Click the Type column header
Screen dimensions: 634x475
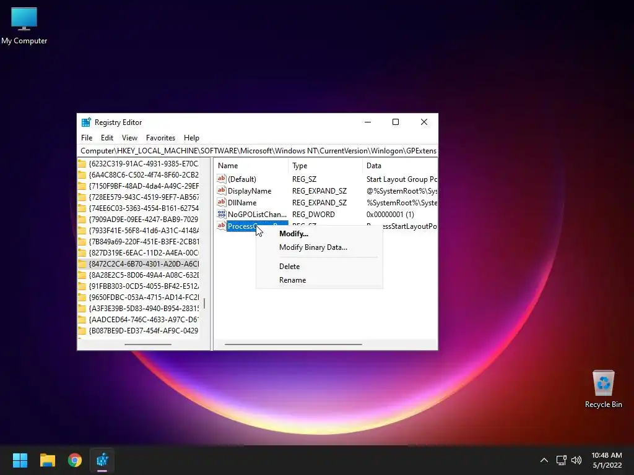coord(325,166)
